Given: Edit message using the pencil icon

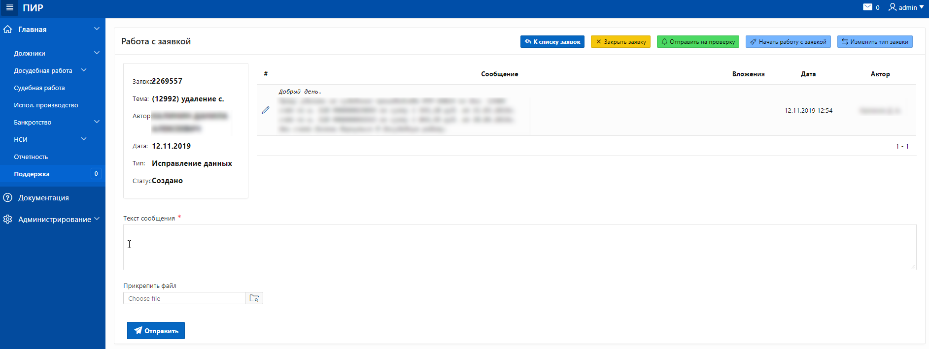Looking at the screenshot, I should [266, 110].
